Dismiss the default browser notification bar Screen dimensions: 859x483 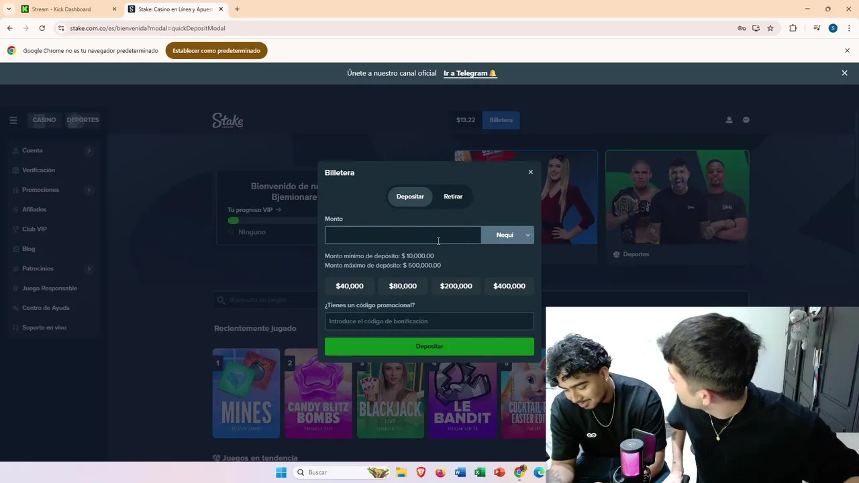point(847,50)
